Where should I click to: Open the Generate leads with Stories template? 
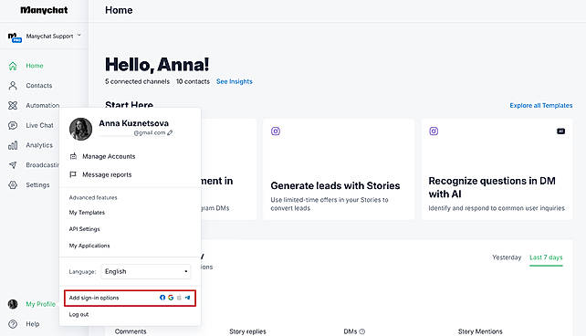pyautogui.click(x=339, y=170)
